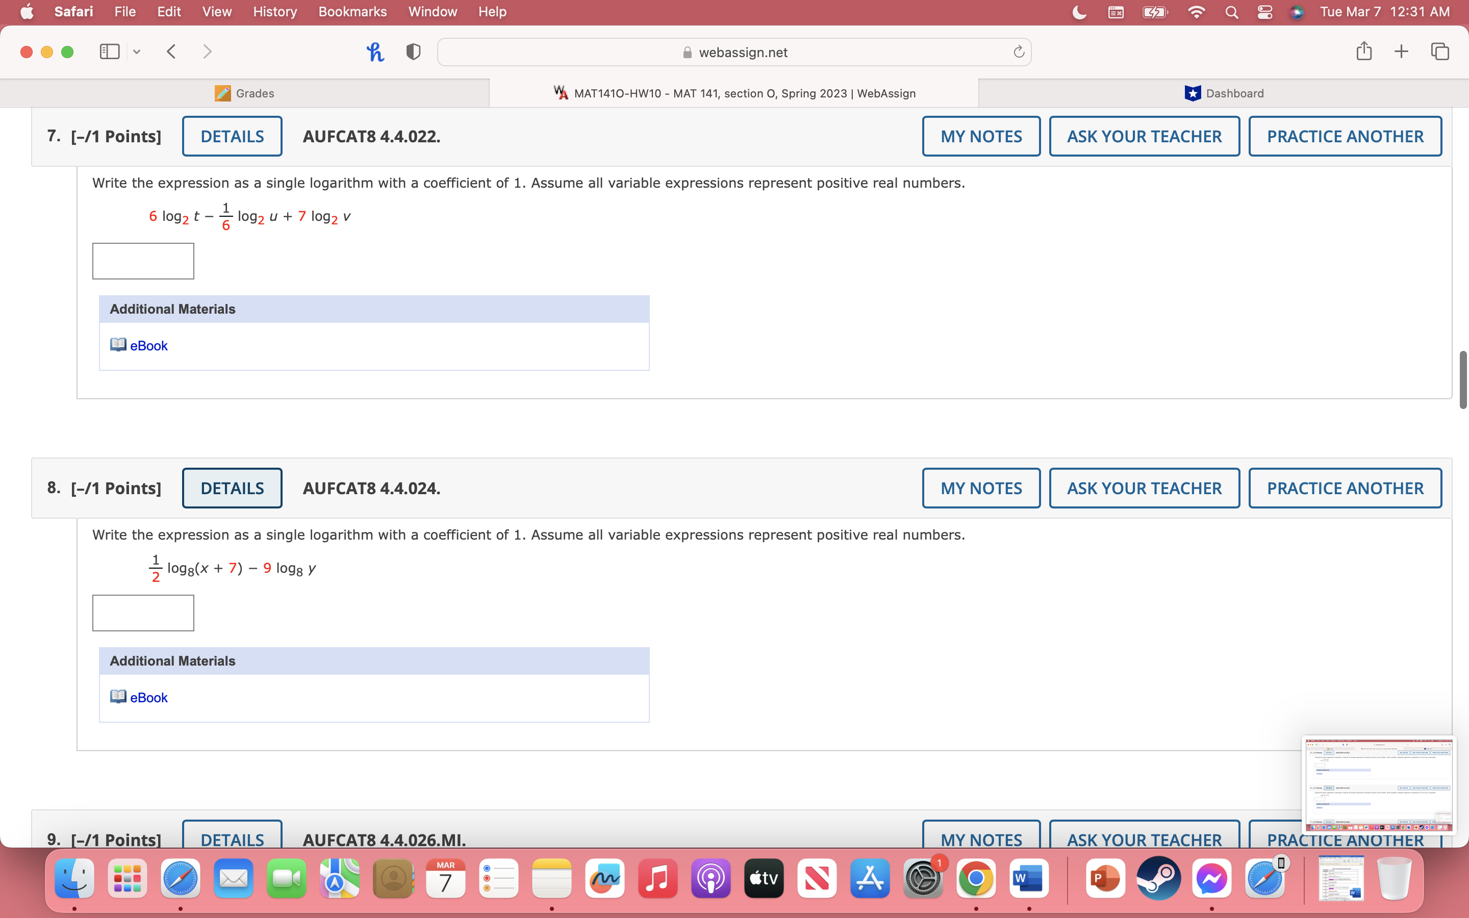The width and height of the screenshot is (1469, 918).
Task: Go back using back arrow
Action: (172, 52)
